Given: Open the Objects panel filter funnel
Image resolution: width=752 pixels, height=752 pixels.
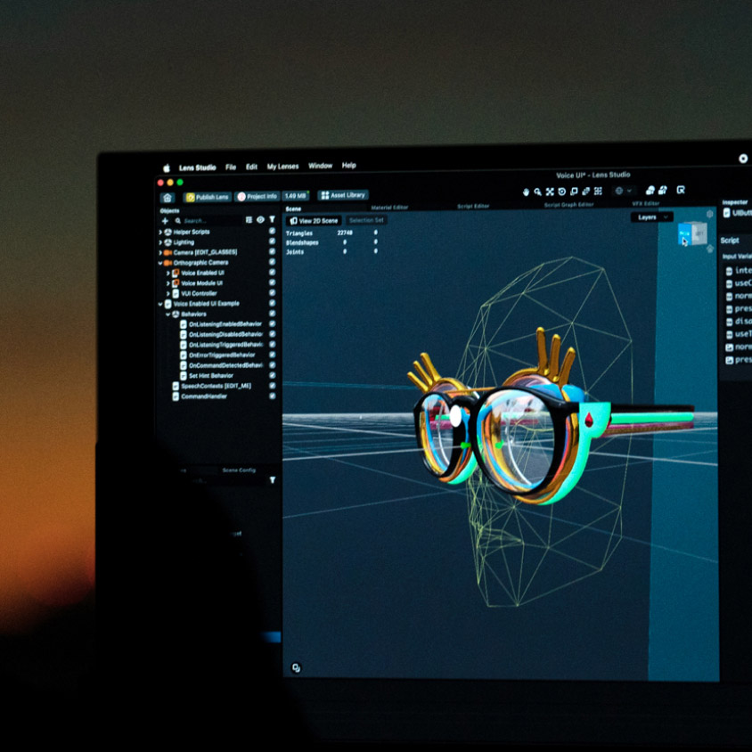Looking at the screenshot, I should pyautogui.click(x=272, y=219).
